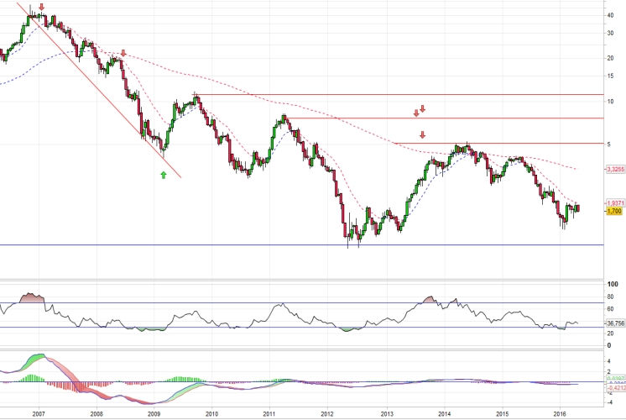Select the RSI value label 36,756
The image size is (626, 420).
coord(613,323)
